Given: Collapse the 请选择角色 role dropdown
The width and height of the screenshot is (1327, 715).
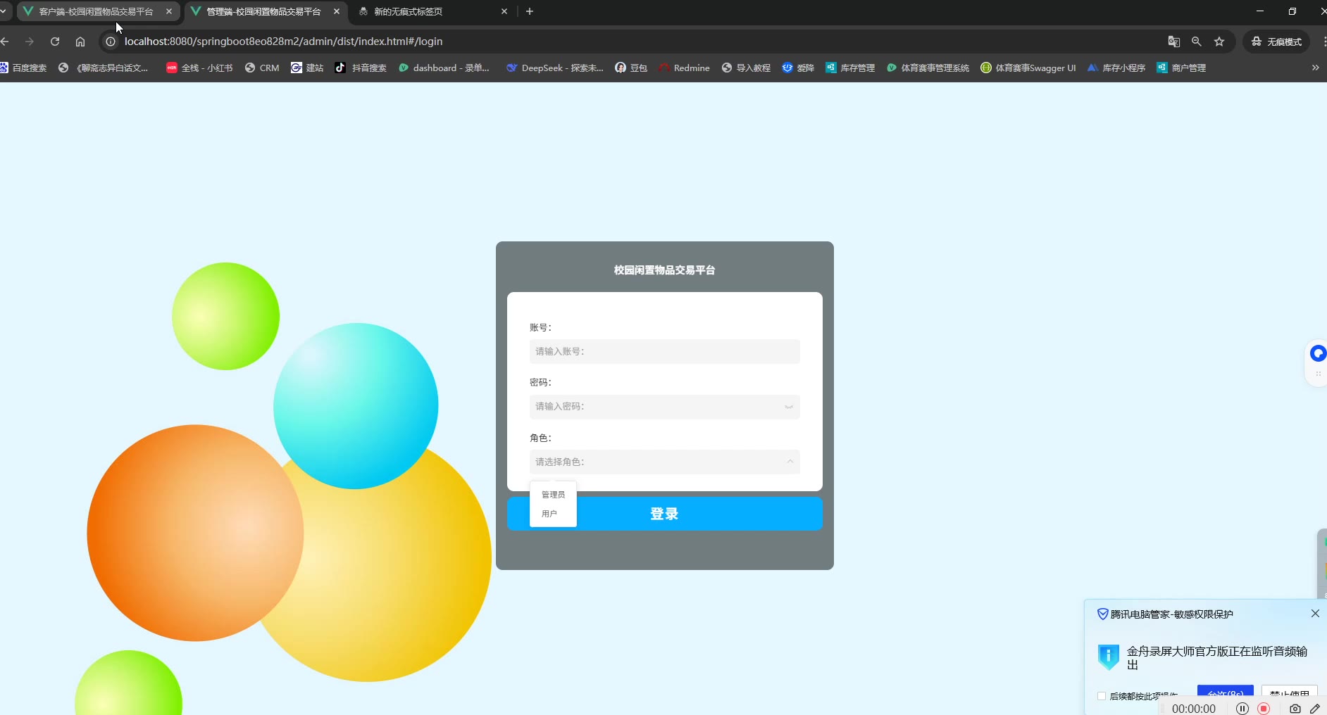Looking at the screenshot, I should pyautogui.click(x=665, y=462).
